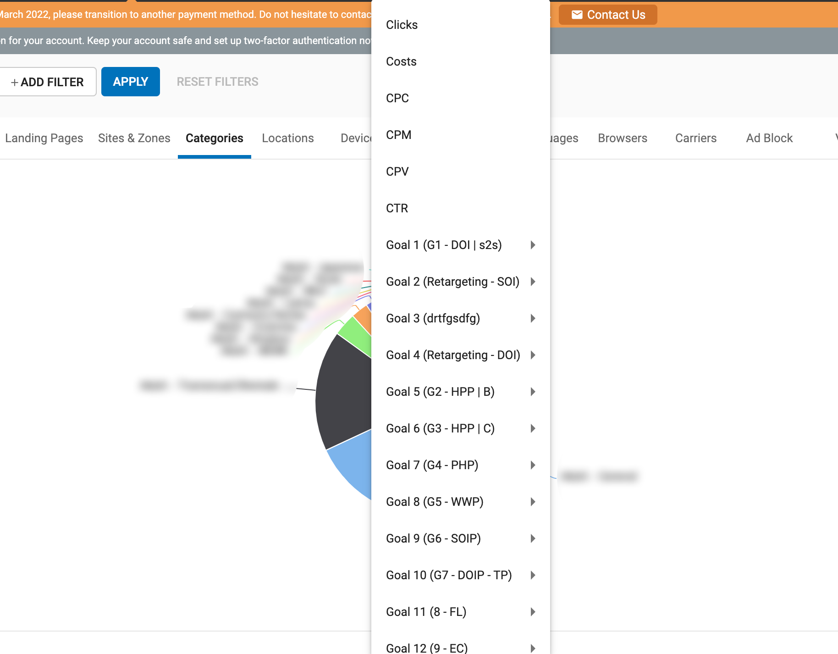Open the Goal 7 (G4 - PHP) submenu arrow
The image size is (838, 654).
click(x=533, y=465)
